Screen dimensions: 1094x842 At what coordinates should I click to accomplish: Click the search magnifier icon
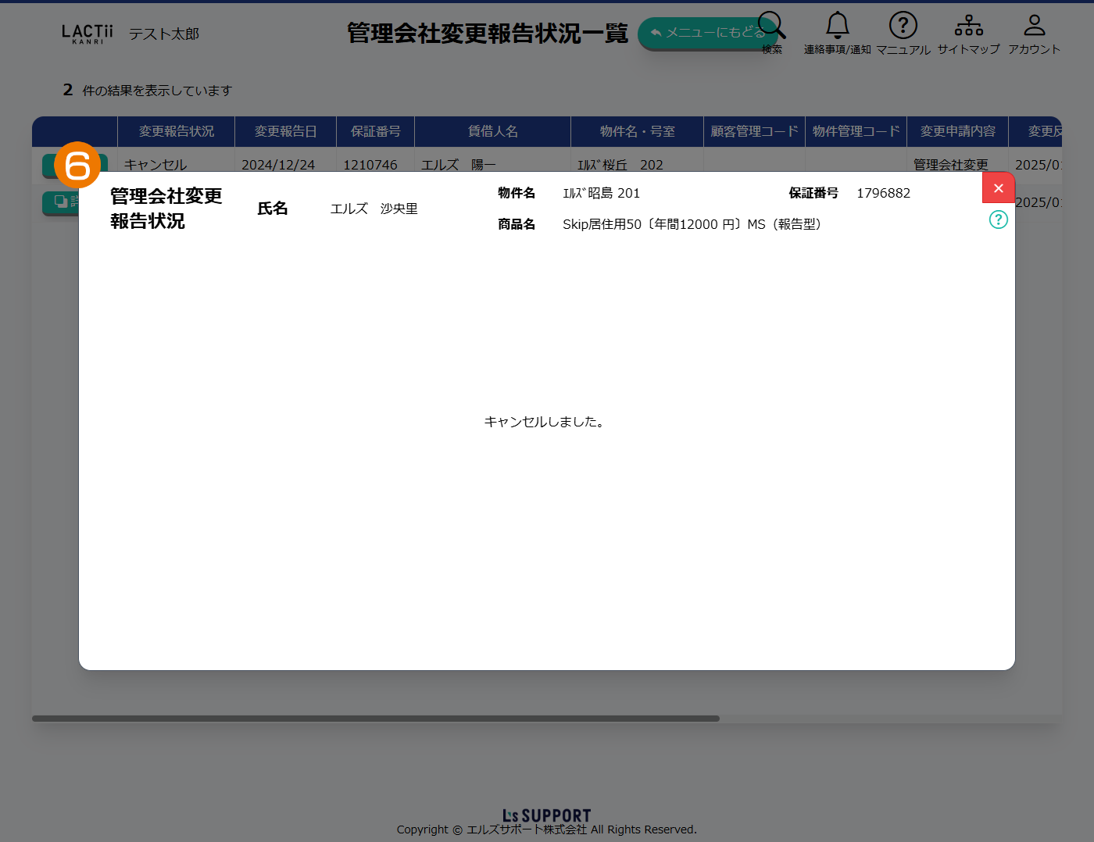(x=771, y=28)
